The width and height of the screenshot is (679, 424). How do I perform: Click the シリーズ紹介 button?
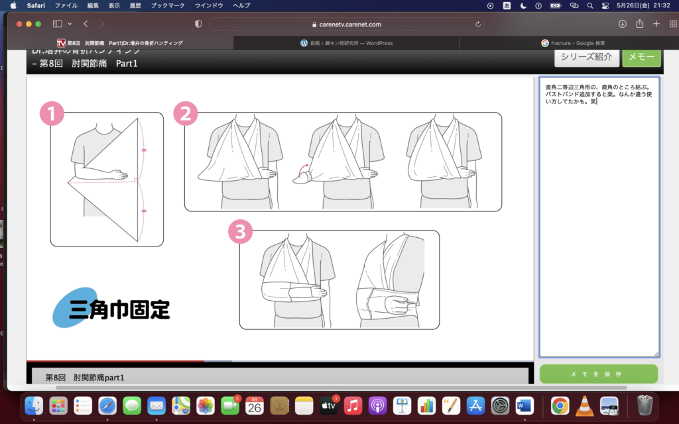tap(586, 57)
